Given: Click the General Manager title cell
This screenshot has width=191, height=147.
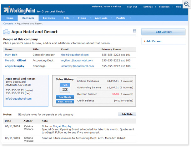Looking at the screenshot, I should [x=44, y=55].
